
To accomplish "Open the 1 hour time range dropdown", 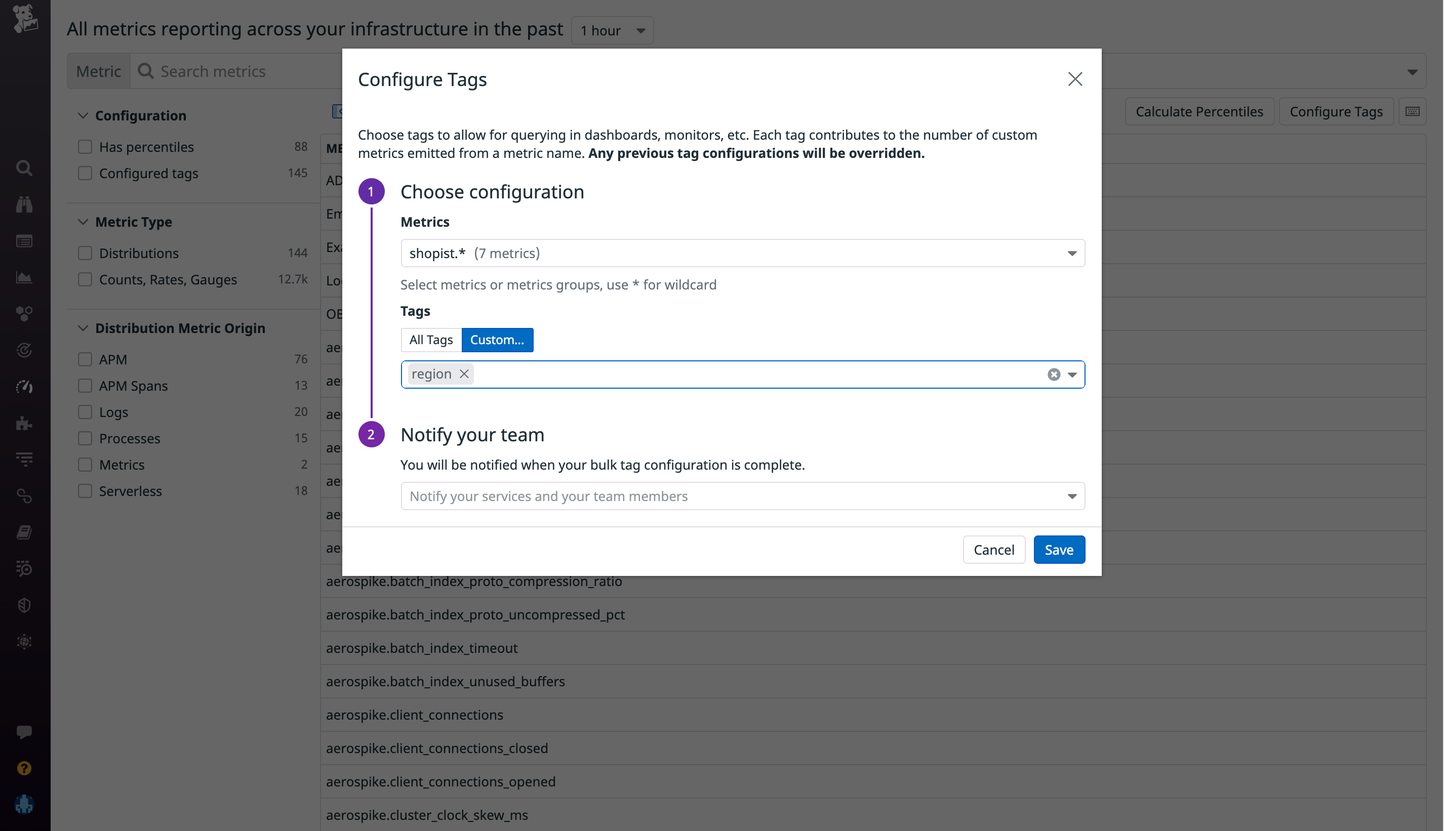I will [x=612, y=30].
